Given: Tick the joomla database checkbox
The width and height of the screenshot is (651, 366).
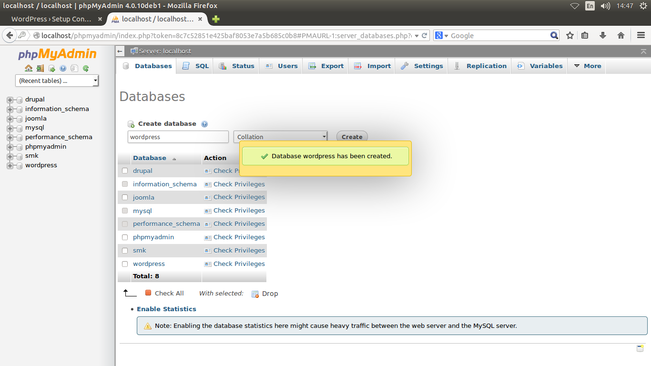Looking at the screenshot, I should click(x=125, y=197).
